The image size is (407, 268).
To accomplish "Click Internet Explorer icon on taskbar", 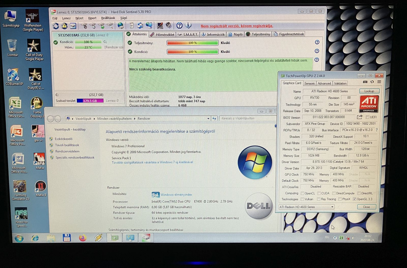I will [x=35, y=238].
